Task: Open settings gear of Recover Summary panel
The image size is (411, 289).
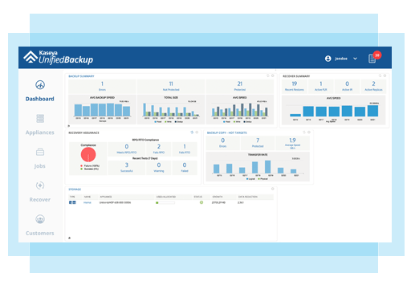Action: [385, 75]
